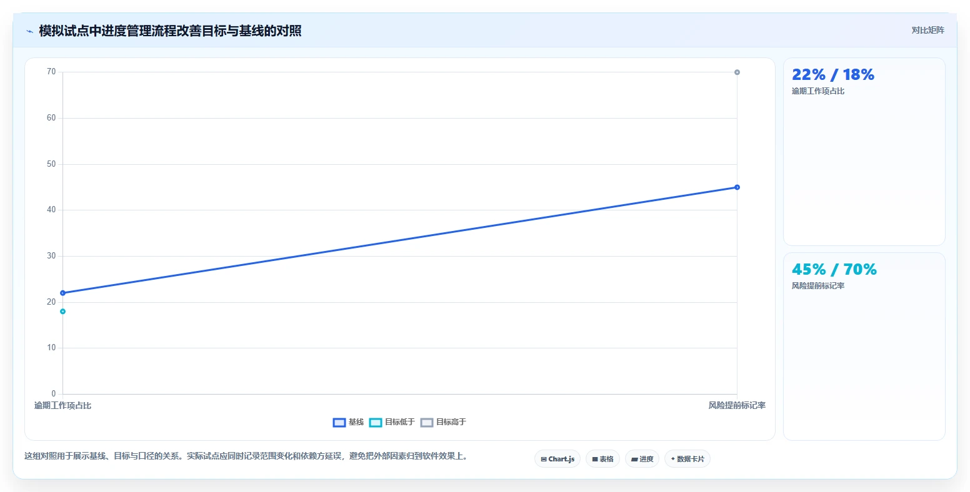Image resolution: width=970 pixels, height=492 pixels.
Task: Click the lightning icon beside the title
Action: (29, 31)
